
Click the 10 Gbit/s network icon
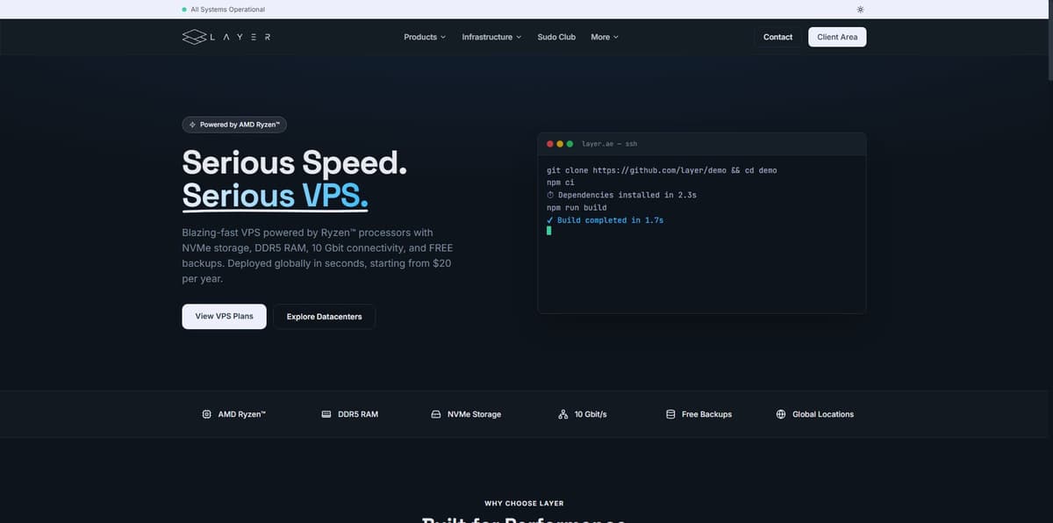562,414
